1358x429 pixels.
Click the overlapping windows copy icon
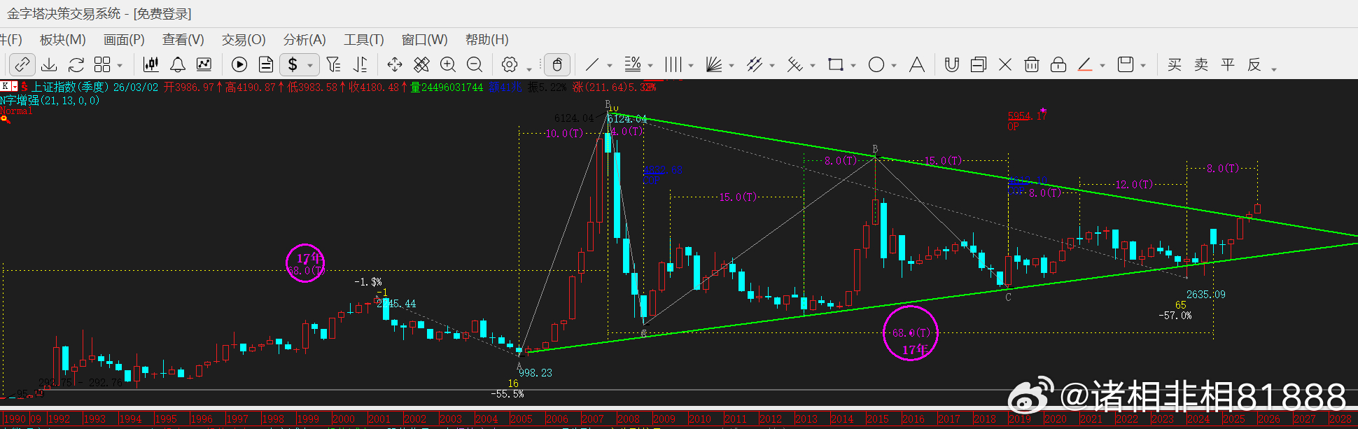point(979,64)
